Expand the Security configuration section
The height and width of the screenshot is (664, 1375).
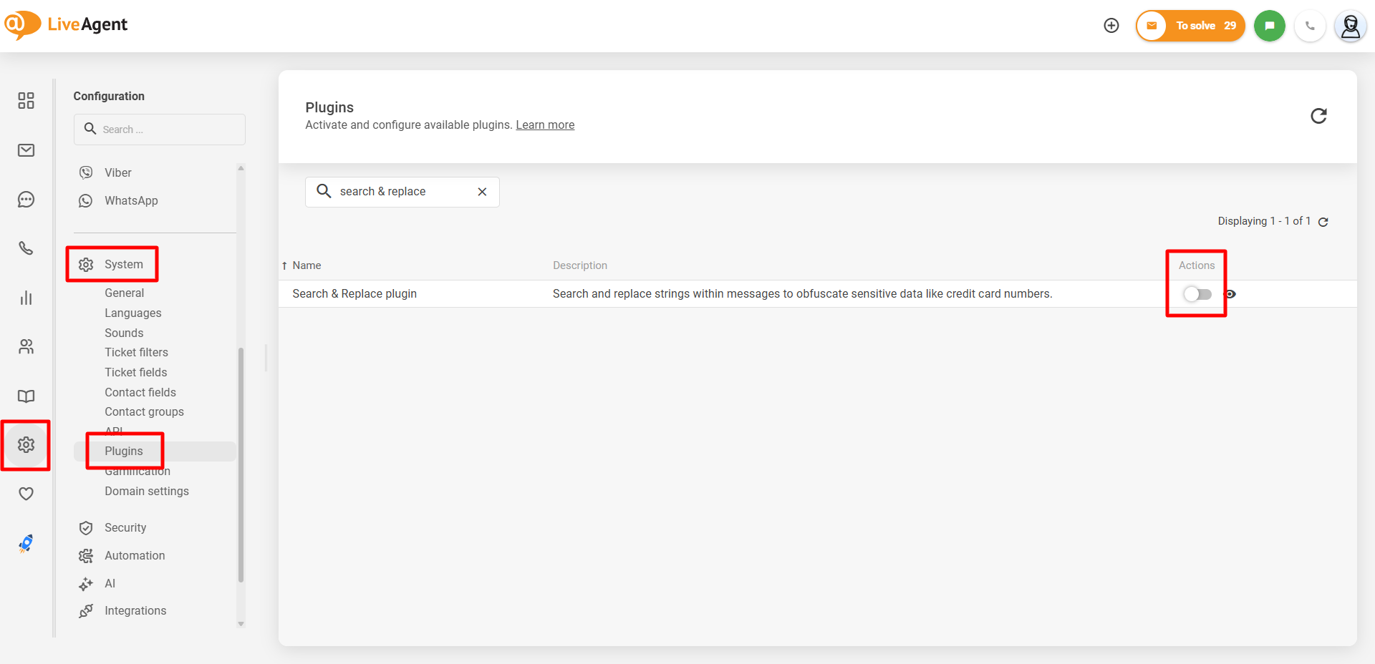125,527
